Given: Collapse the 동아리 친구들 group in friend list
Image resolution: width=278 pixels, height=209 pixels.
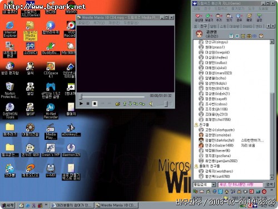Looking at the screenshot, I should pyautogui.click(x=207, y=166).
